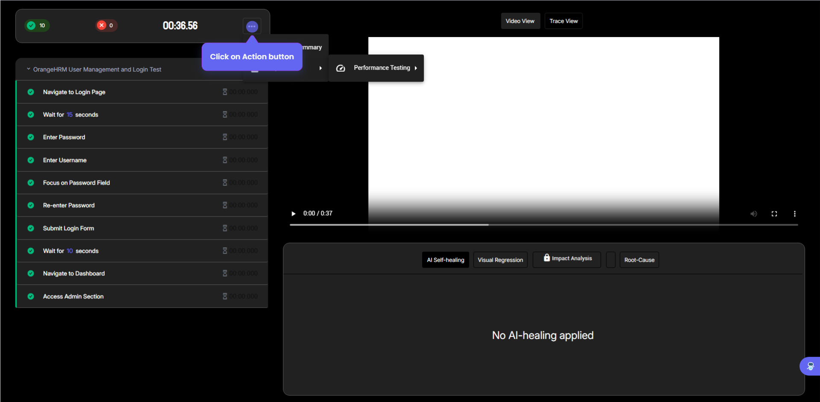
Task: Click the purple three-dots Action button
Action: click(252, 26)
